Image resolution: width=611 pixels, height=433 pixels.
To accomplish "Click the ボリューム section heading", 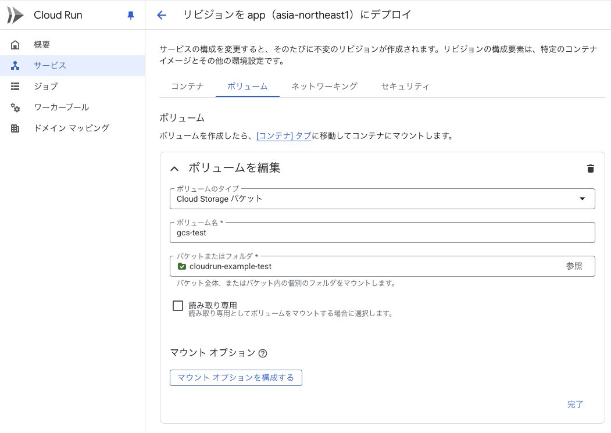I will pyautogui.click(x=182, y=118).
